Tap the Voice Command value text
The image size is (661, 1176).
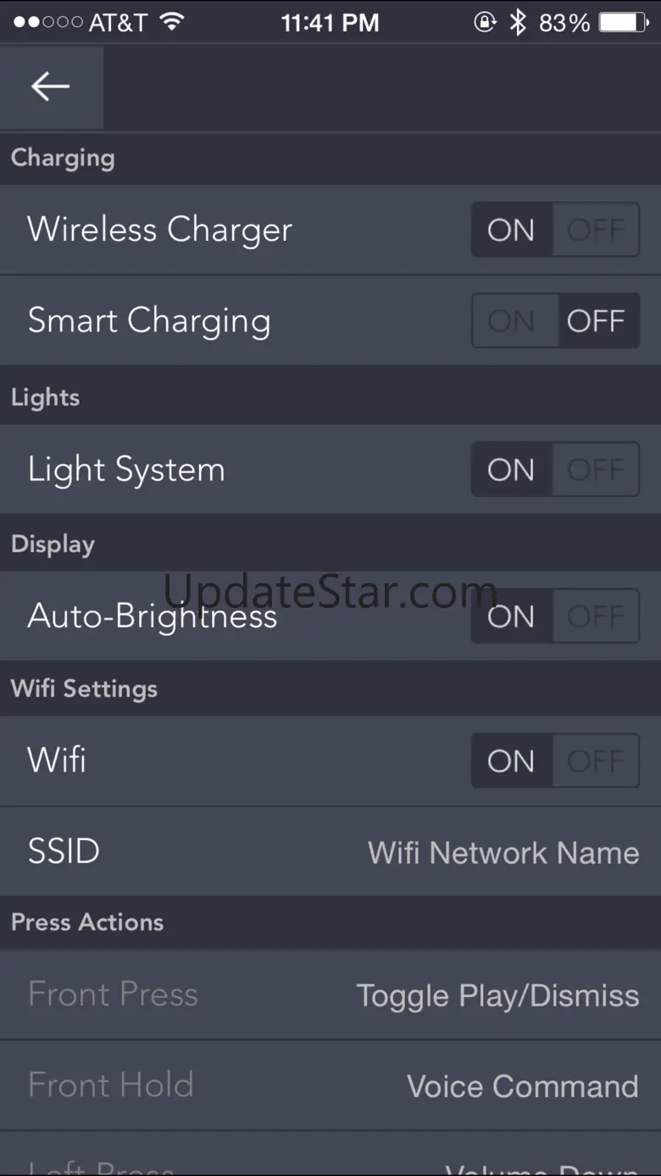522,1086
